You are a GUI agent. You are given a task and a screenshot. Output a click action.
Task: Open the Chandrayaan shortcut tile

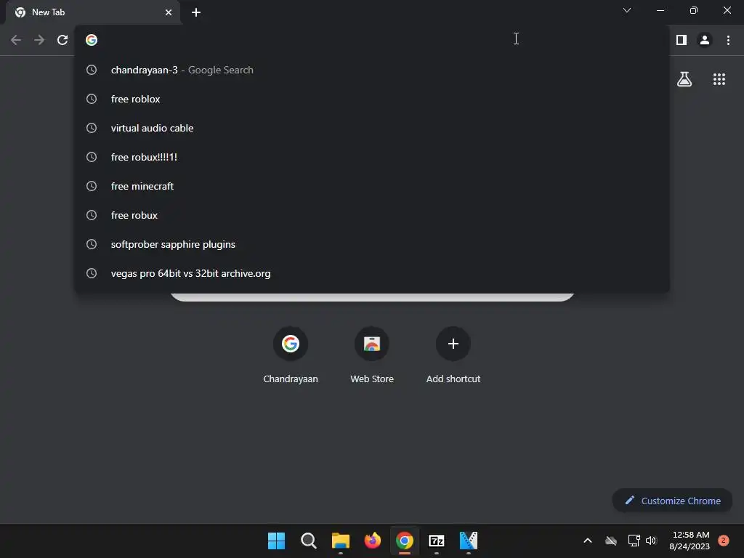pyautogui.click(x=291, y=355)
